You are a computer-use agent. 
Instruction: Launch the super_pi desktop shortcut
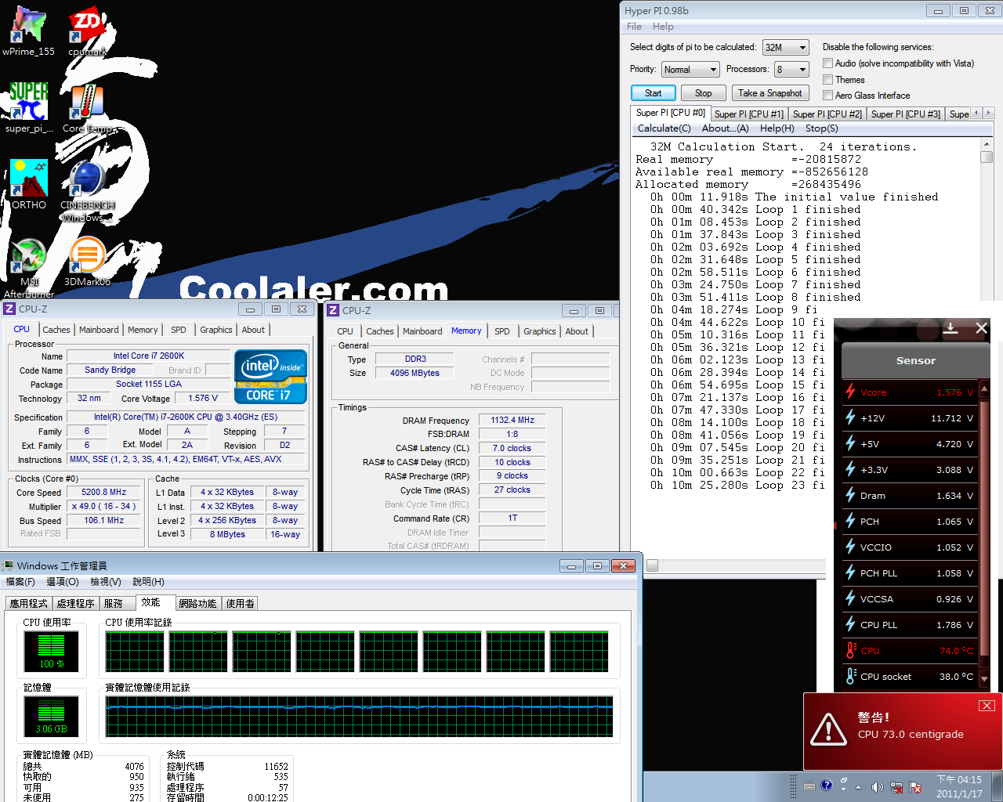(x=29, y=103)
